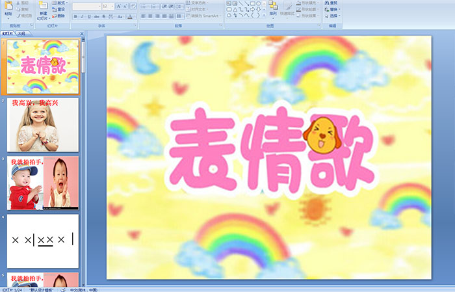Switch to the Outline tab

[x=21, y=34]
